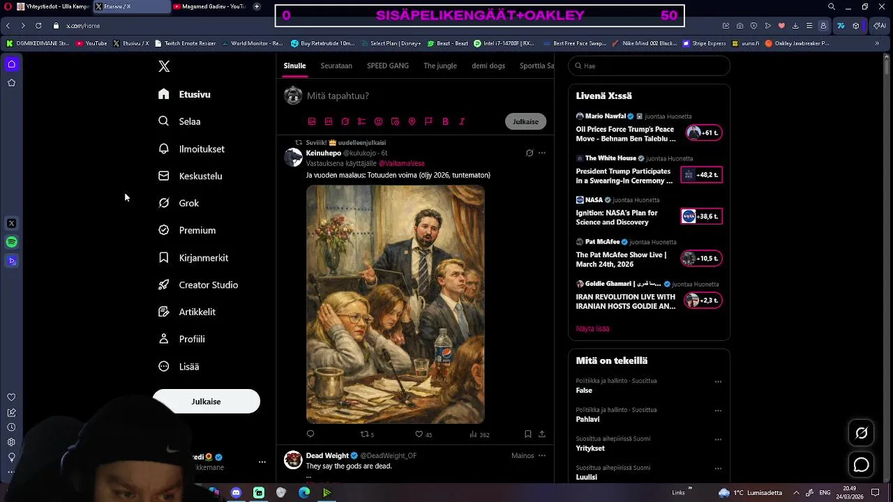Viewport: 893px width, 502px height.
Task: Open the Selaa explore page
Action: [180, 121]
